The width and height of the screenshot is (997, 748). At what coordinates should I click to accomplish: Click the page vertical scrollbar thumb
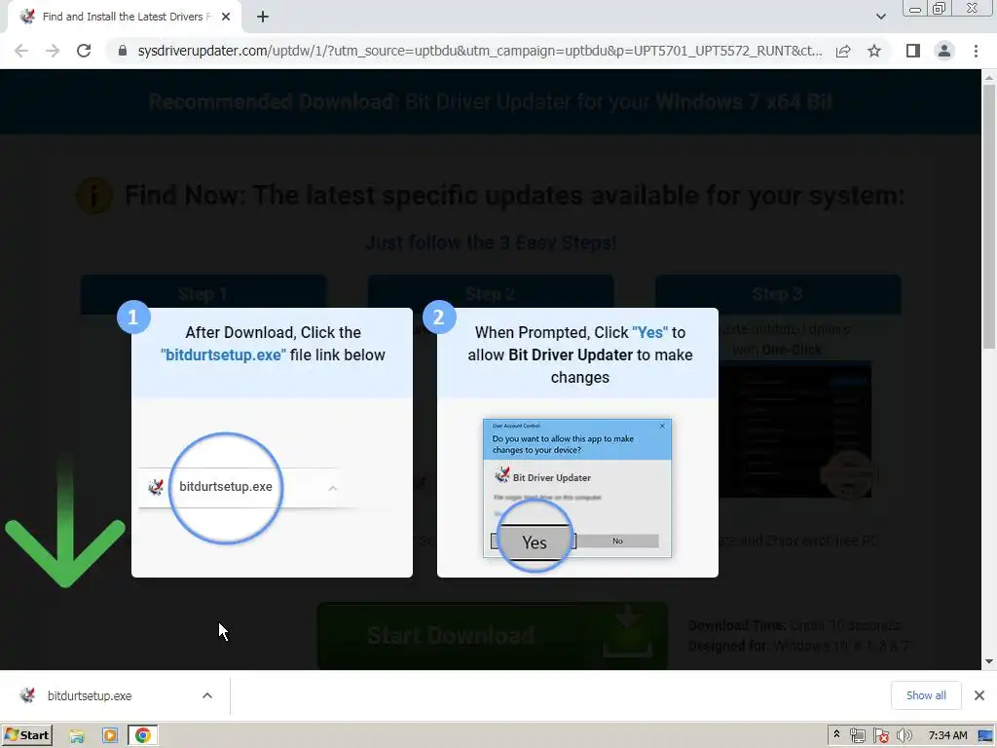point(989,216)
